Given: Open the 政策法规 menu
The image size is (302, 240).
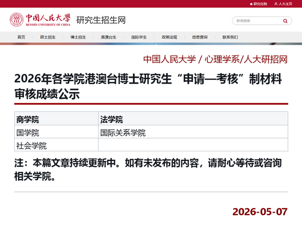Looking at the screenshot, I should pyautogui.click(x=169, y=37).
